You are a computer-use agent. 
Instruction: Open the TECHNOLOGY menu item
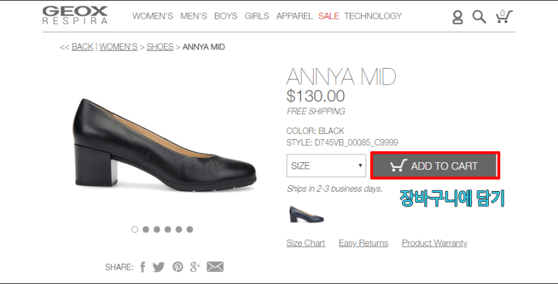click(x=373, y=16)
